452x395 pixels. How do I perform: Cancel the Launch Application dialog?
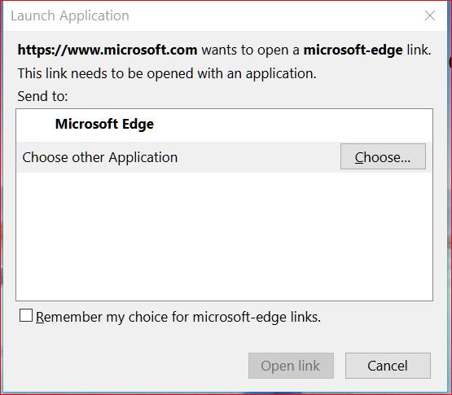pos(388,366)
